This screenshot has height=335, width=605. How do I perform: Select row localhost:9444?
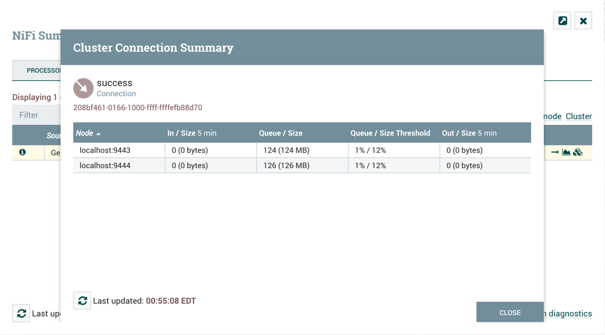click(x=302, y=166)
